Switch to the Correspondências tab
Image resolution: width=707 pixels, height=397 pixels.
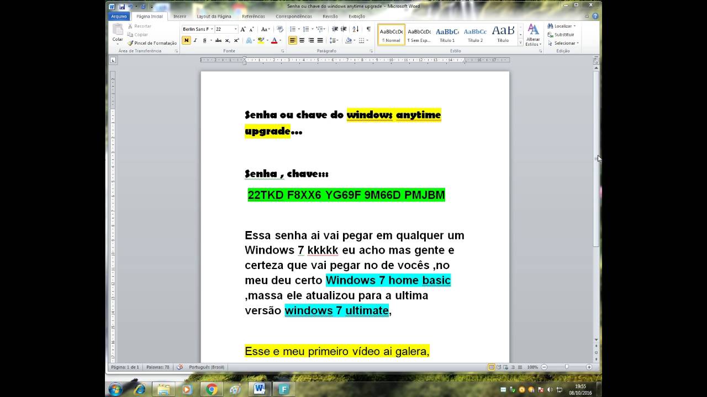(294, 17)
